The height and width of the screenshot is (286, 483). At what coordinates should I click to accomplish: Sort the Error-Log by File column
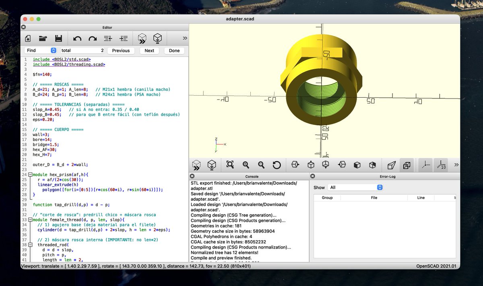(374, 198)
